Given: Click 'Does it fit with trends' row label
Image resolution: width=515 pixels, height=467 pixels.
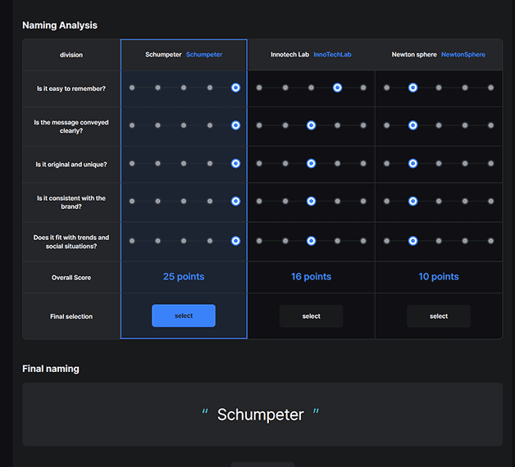Looking at the screenshot, I should click(x=71, y=242).
